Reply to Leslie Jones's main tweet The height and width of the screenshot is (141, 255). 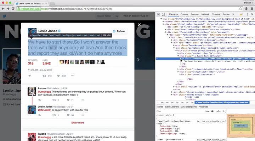click(30, 76)
